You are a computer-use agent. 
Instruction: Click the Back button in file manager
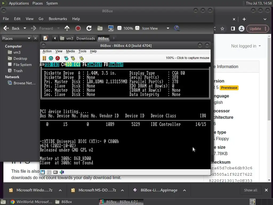(x=11, y=28)
